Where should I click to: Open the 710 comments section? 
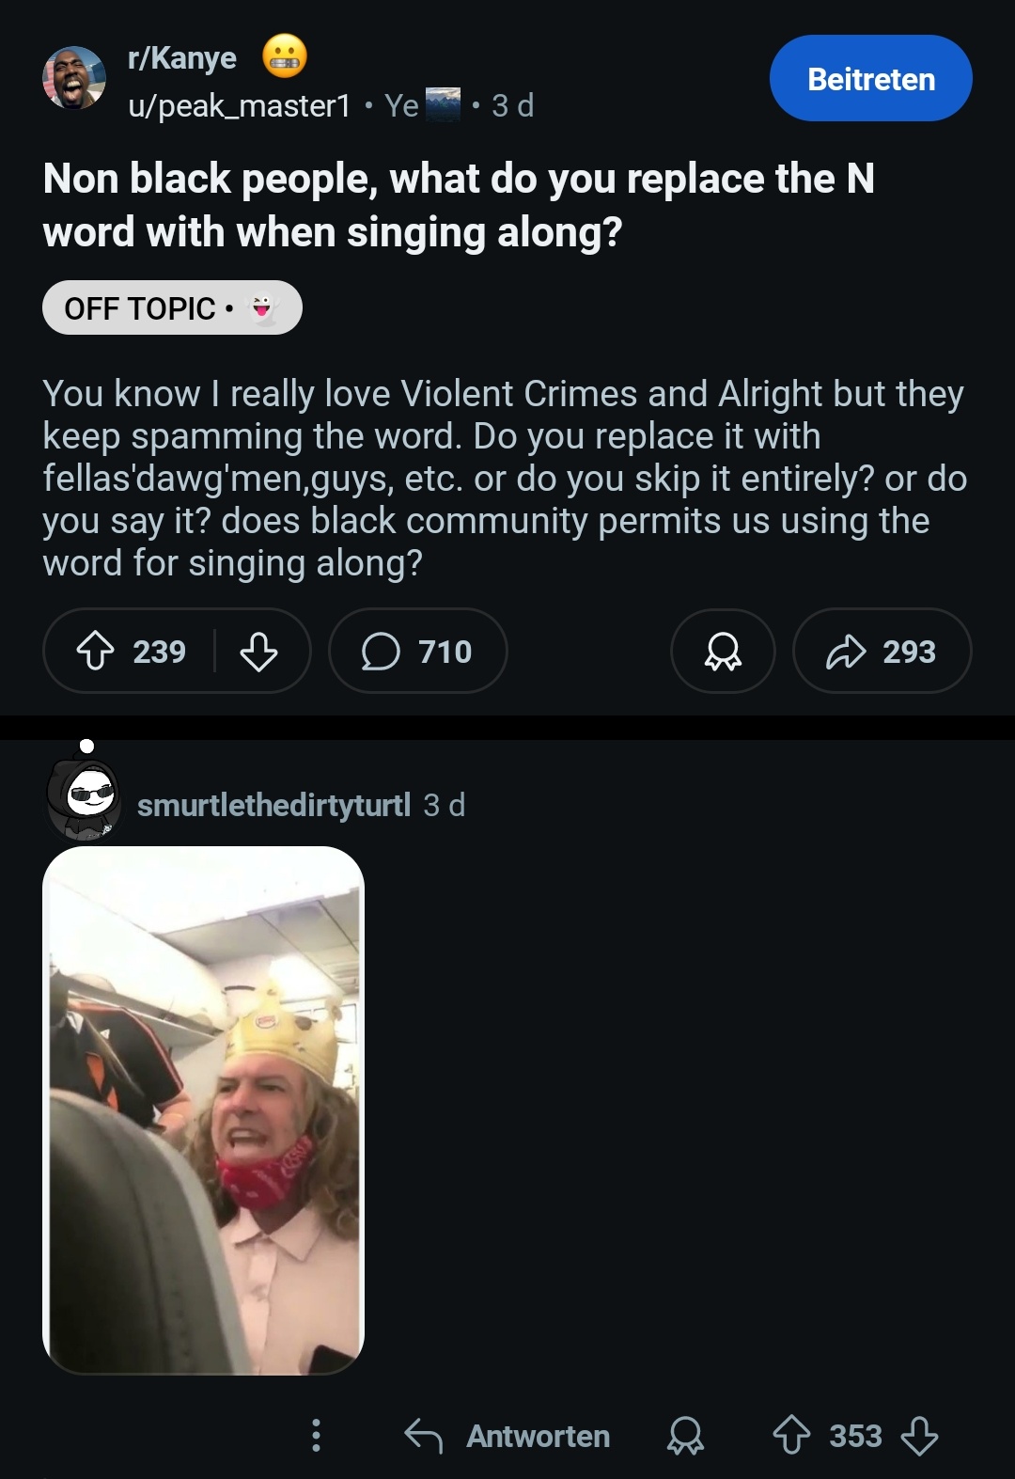click(417, 651)
